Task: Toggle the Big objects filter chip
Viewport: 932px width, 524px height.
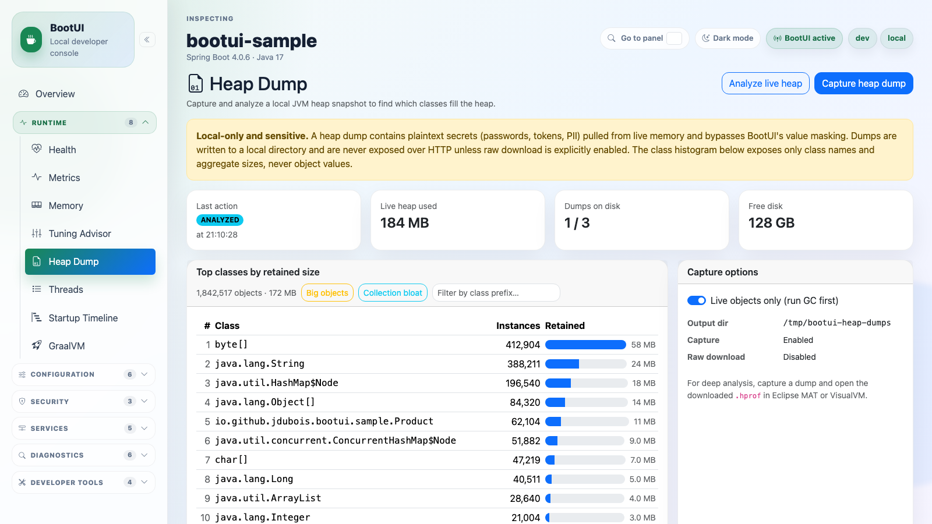Action: pyautogui.click(x=327, y=293)
